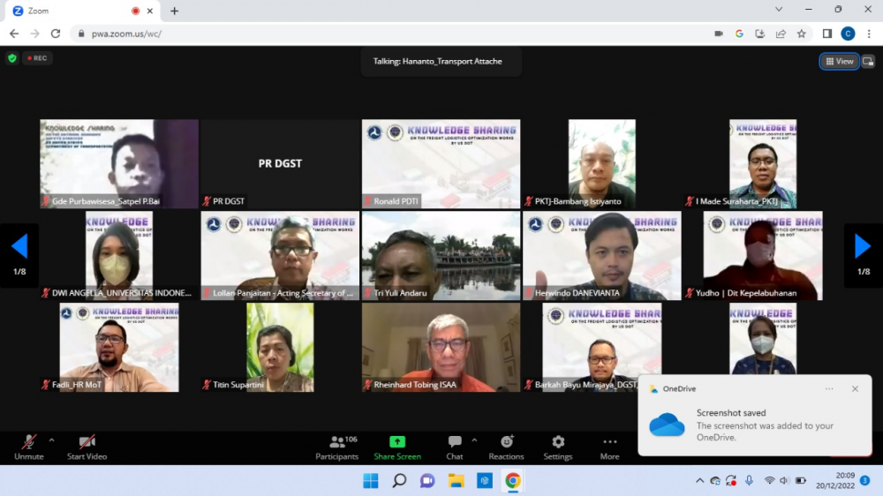Open Zoom Settings gear
Screen dimensions: 883x496
[557, 447]
